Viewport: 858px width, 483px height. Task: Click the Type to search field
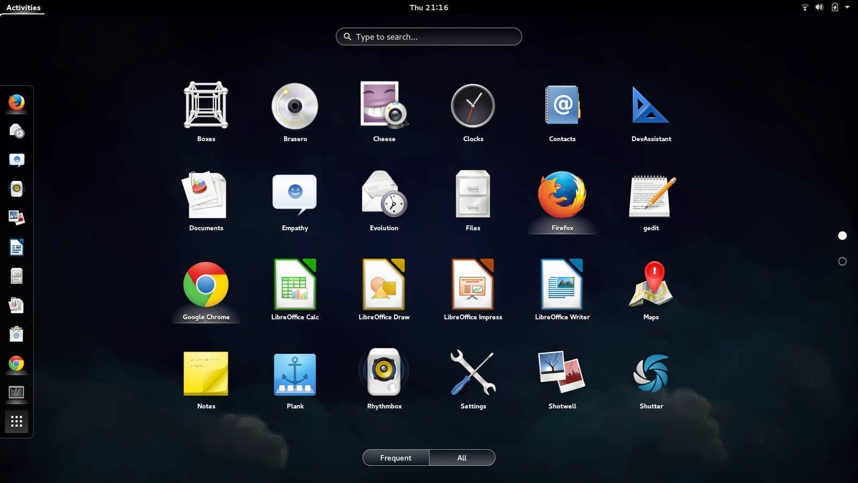(428, 36)
